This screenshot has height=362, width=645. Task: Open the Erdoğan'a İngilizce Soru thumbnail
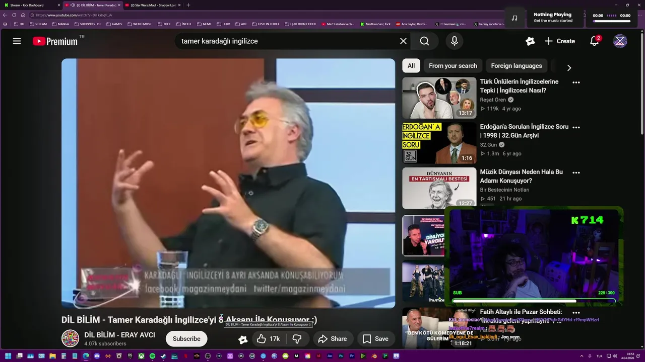pos(439,143)
